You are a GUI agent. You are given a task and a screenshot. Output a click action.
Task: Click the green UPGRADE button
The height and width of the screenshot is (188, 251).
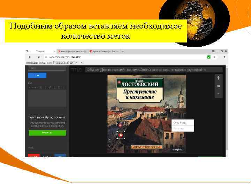[x=47, y=133]
